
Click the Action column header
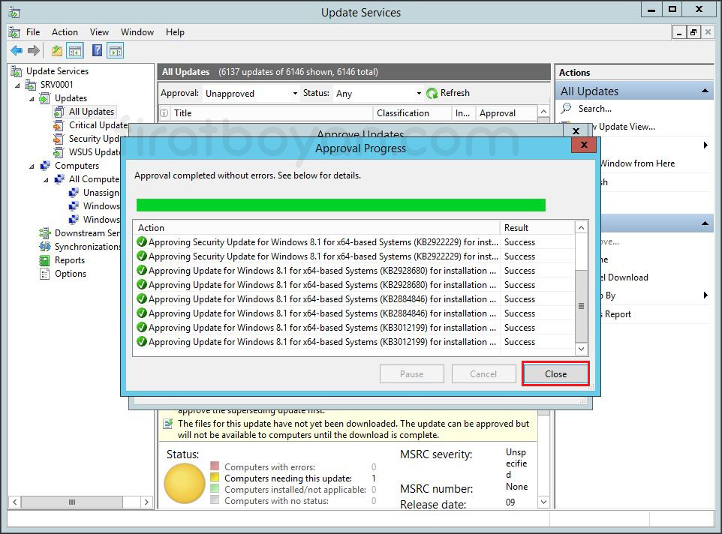point(317,228)
